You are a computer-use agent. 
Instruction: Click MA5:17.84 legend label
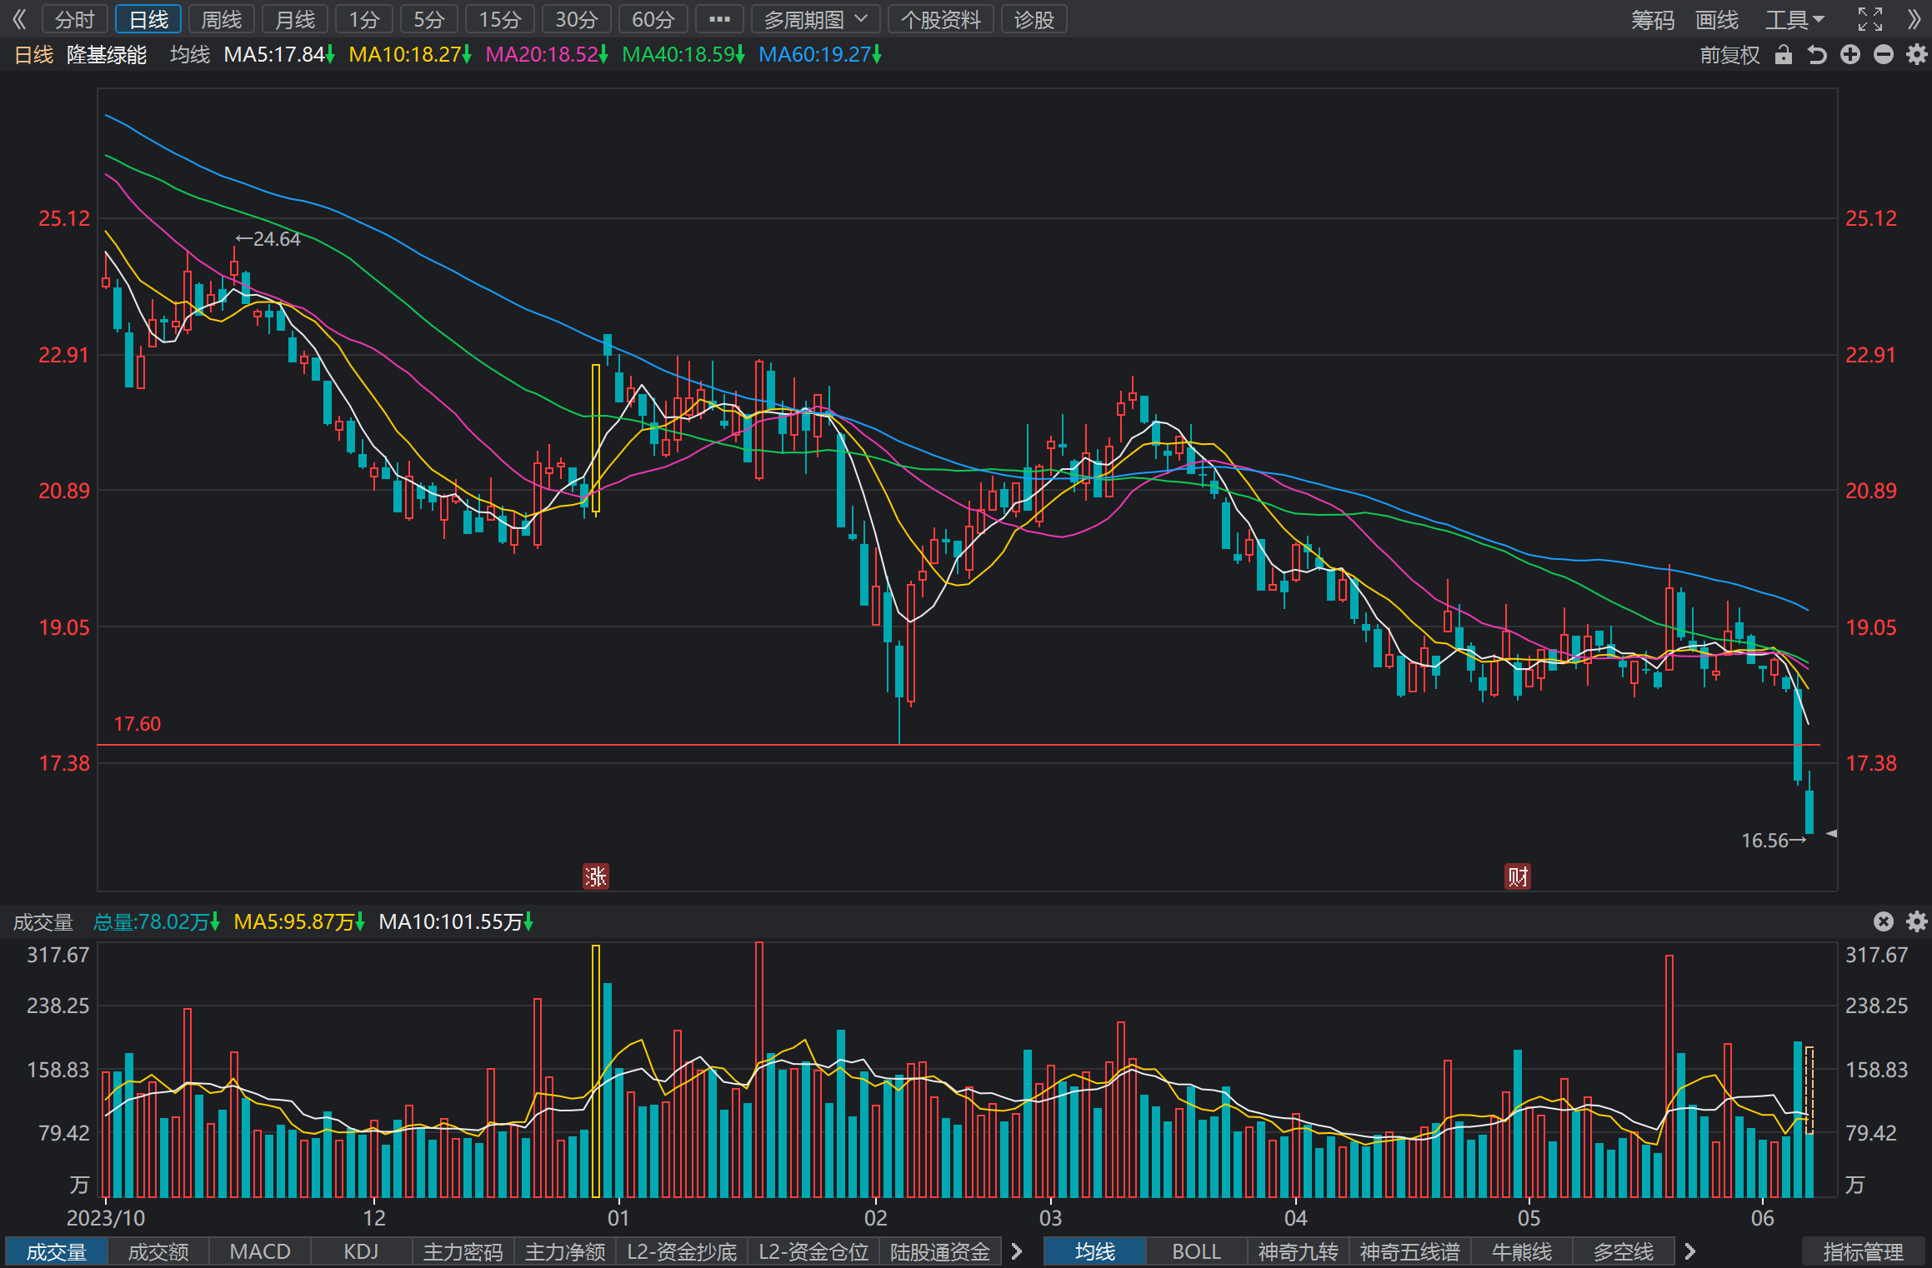[x=279, y=55]
